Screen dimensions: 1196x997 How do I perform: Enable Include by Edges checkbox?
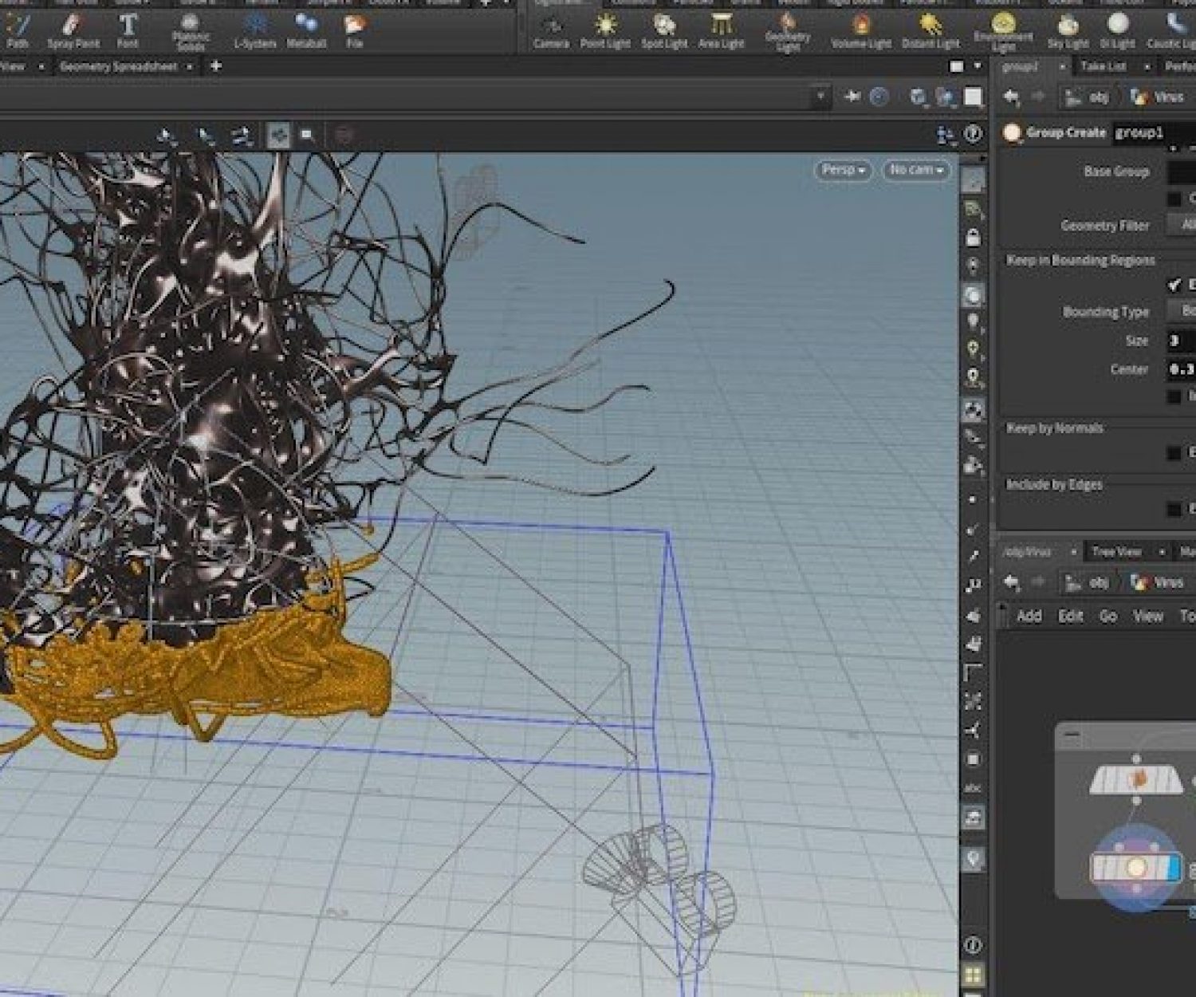(x=1174, y=509)
